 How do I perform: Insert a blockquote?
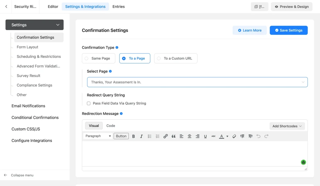pos(173,136)
